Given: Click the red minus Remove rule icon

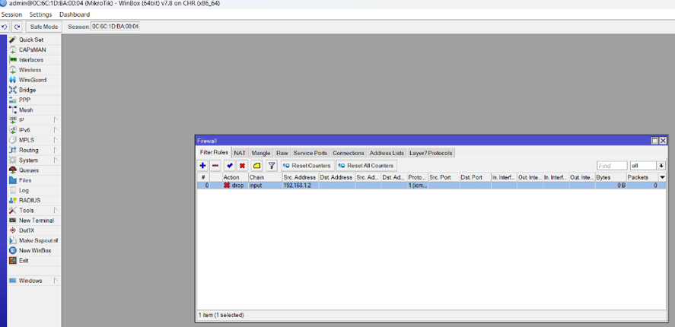Looking at the screenshot, I should click(215, 166).
